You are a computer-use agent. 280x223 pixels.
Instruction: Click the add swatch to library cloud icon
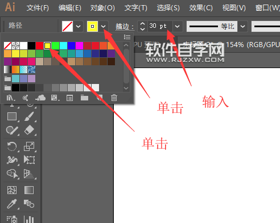40,98
